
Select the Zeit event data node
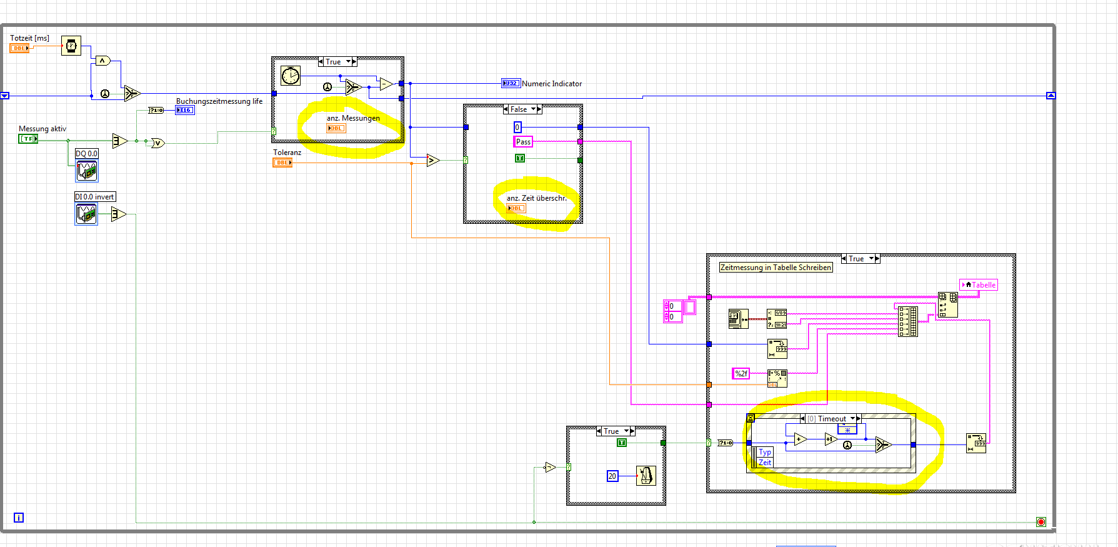[x=765, y=463]
